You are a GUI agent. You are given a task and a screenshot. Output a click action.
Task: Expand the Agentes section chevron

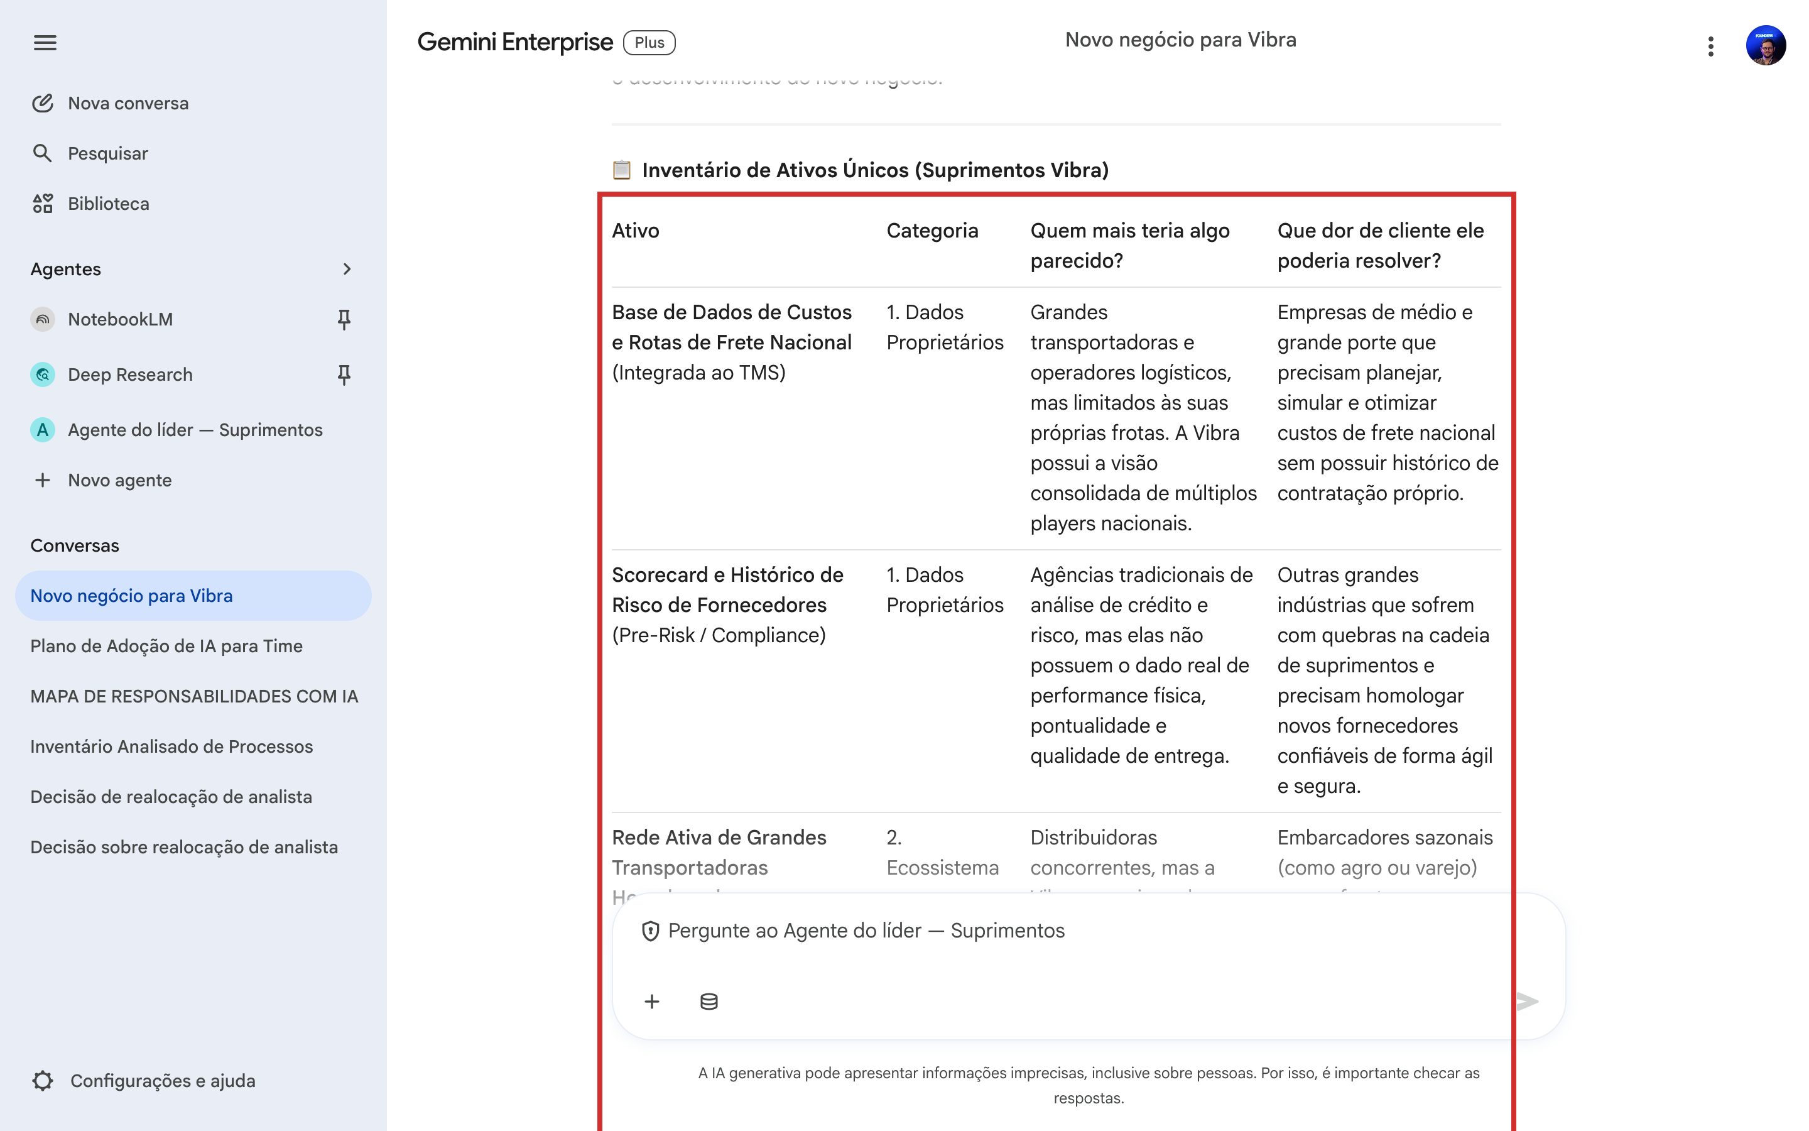(x=347, y=270)
